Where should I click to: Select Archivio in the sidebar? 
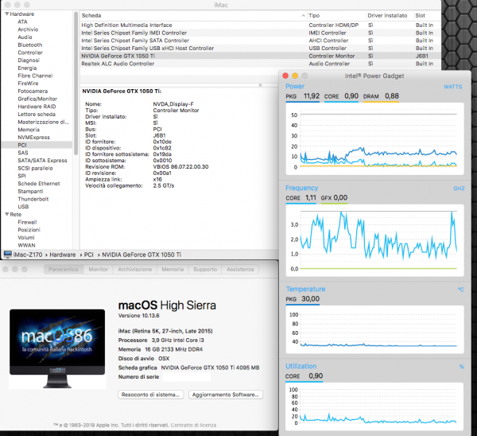pos(28,29)
